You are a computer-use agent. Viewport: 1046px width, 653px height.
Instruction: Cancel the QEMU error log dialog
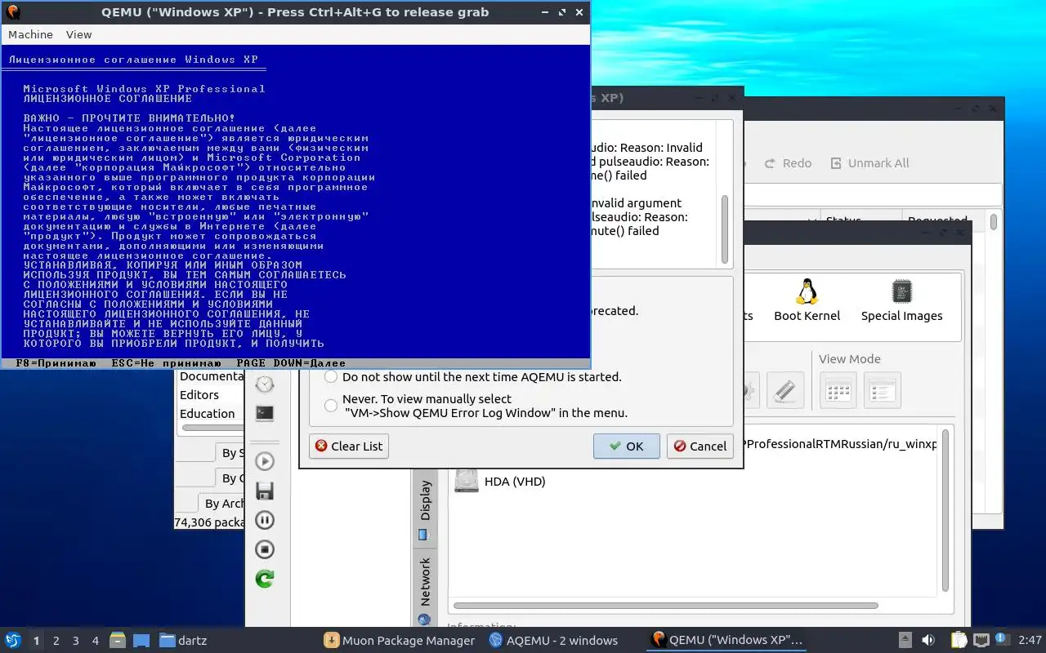(700, 446)
